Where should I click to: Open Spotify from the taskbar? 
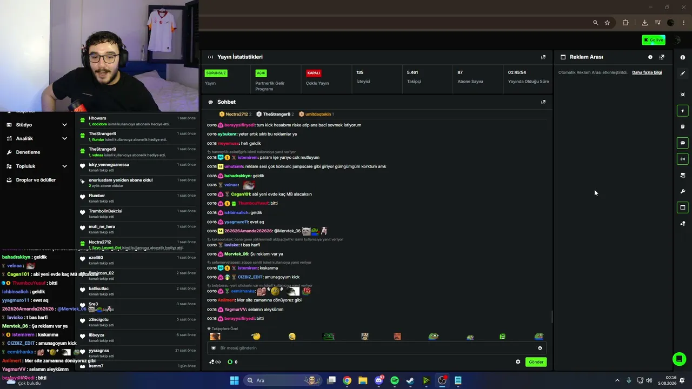coord(395,380)
